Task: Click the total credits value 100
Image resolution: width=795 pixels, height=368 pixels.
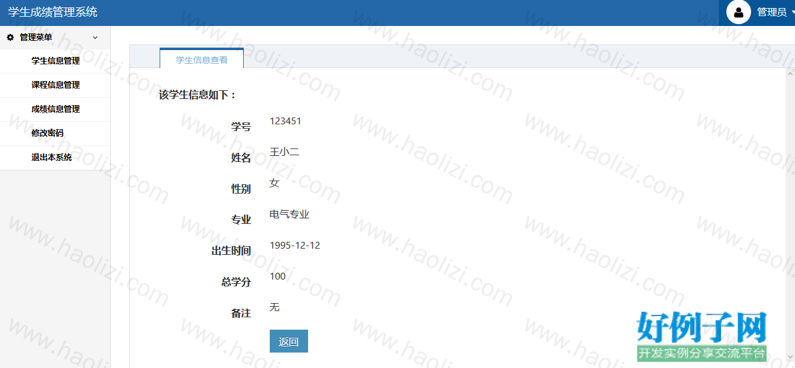Action: click(278, 276)
